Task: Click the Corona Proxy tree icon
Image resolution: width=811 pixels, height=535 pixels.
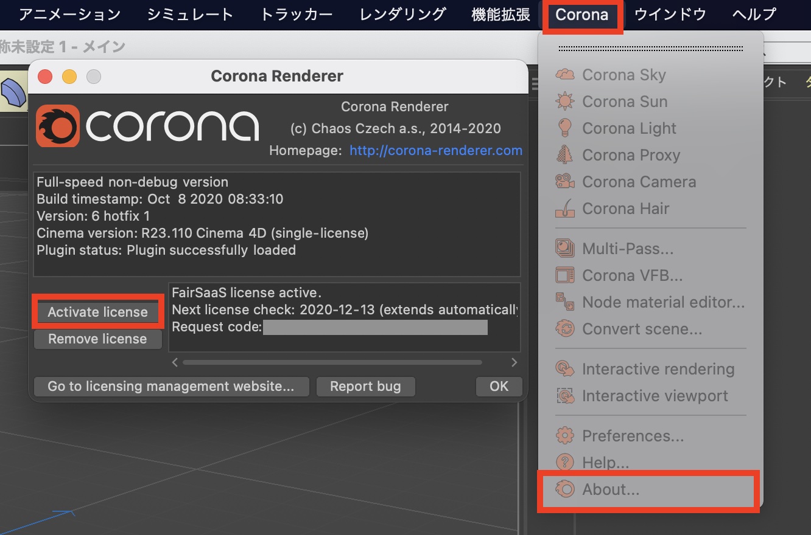Action: pos(565,155)
